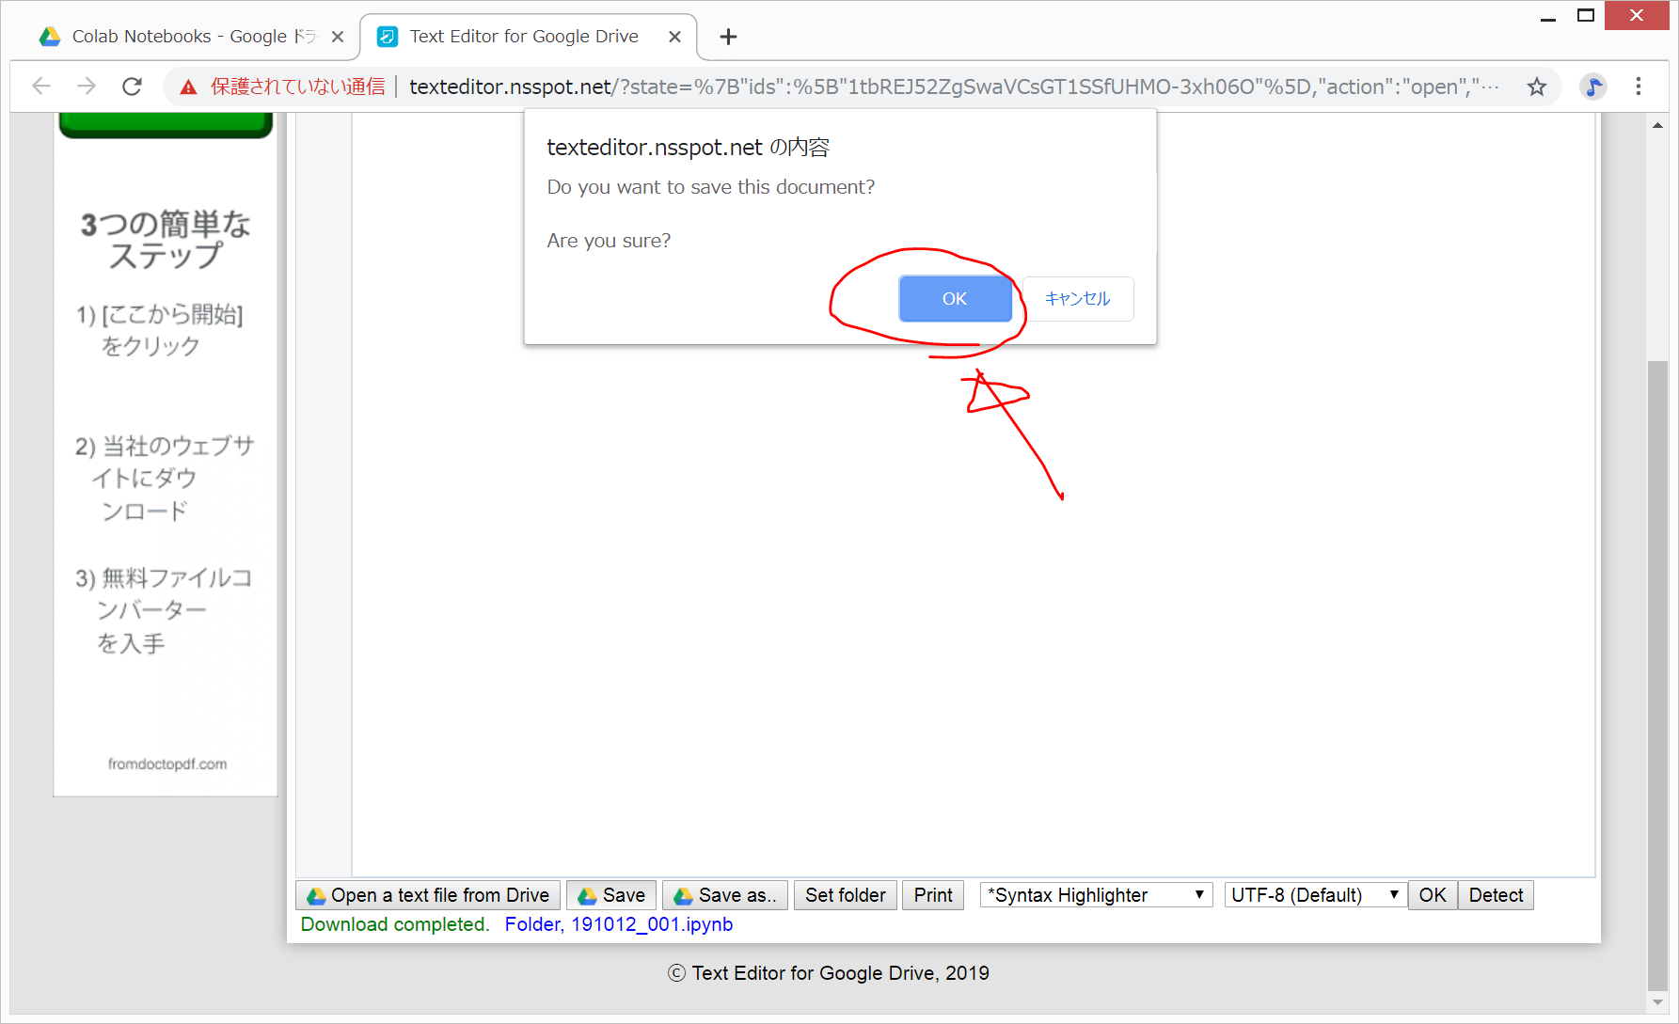Click the Save as.. button
The width and height of the screenshot is (1679, 1024).
click(x=725, y=895)
